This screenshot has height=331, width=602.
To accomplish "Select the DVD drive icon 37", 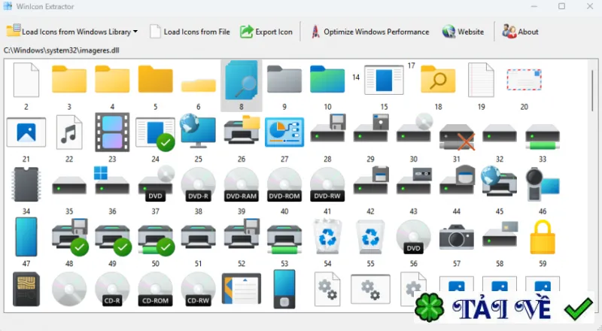I will point(157,184).
